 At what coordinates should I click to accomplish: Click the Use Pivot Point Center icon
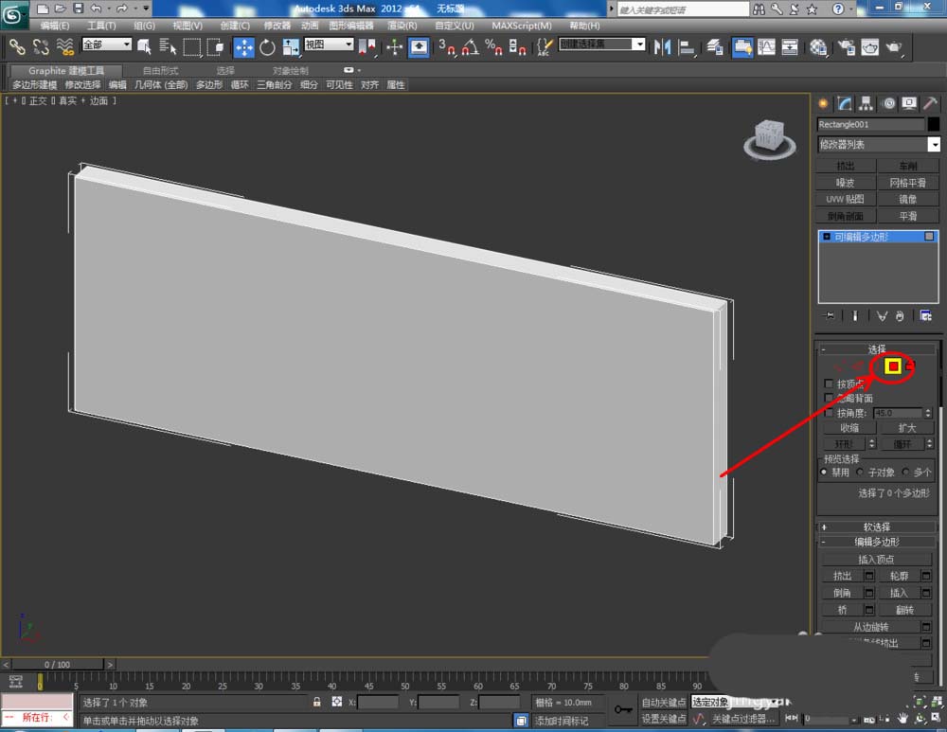point(367,46)
